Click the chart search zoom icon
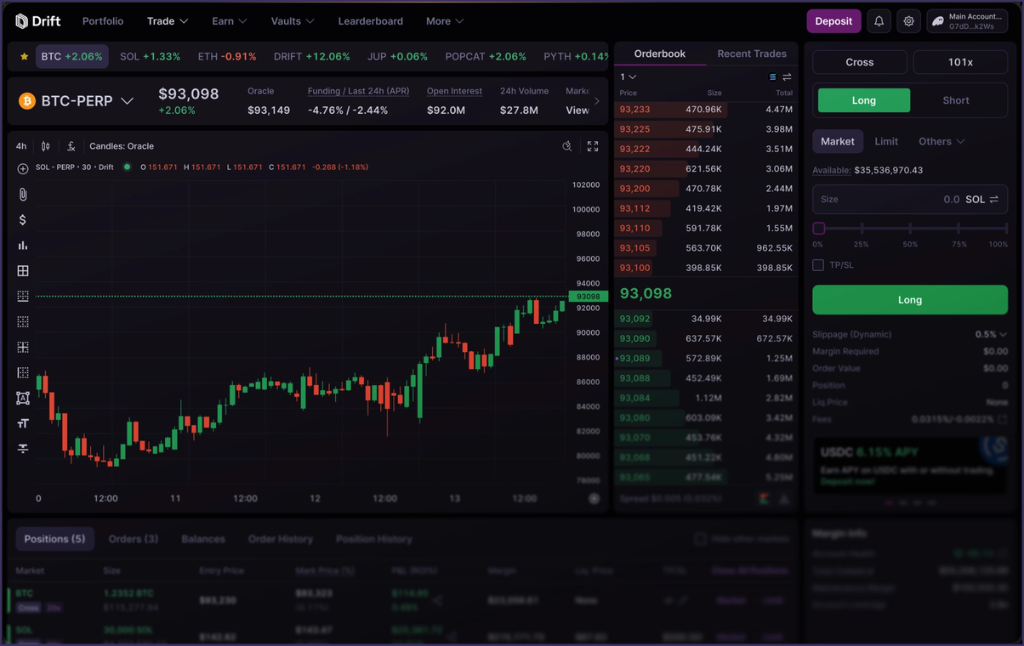Viewport: 1024px width, 646px height. [567, 146]
